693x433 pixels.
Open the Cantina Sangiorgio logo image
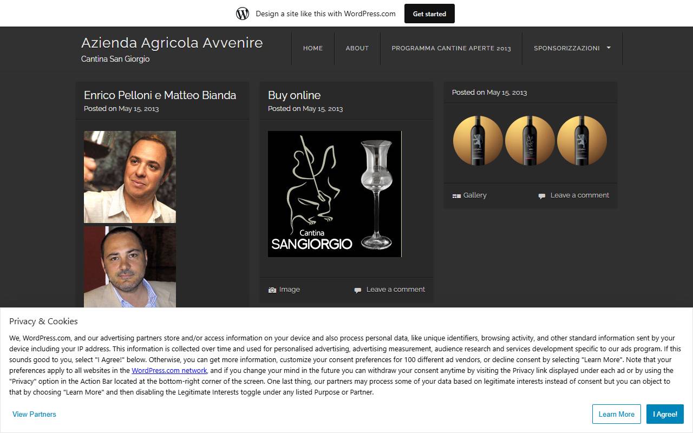pyautogui.click(x=335, y=194)
